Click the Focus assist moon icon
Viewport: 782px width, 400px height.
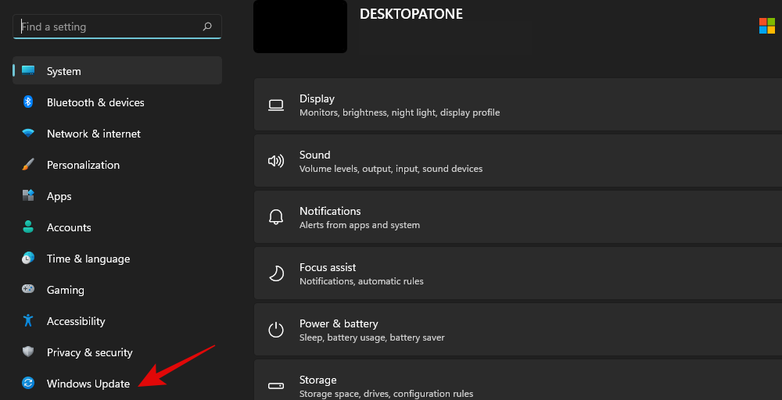pos(276,273)
